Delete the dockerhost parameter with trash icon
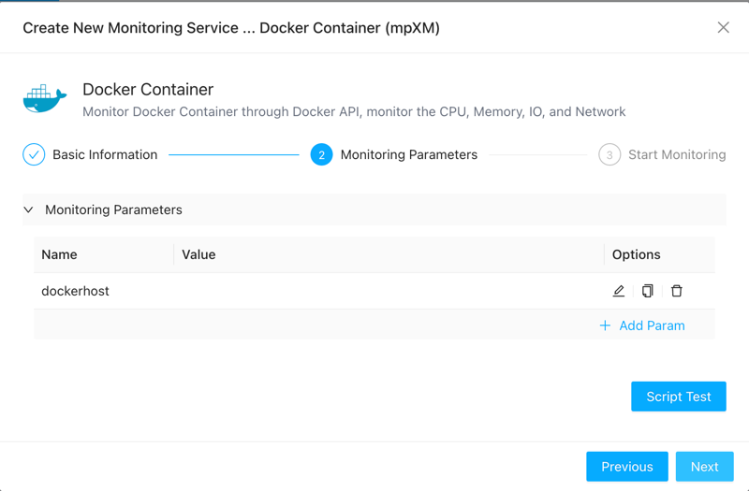The width and height of the screenshot is (749, 491). pyautogui.click(x=677, y=291)
